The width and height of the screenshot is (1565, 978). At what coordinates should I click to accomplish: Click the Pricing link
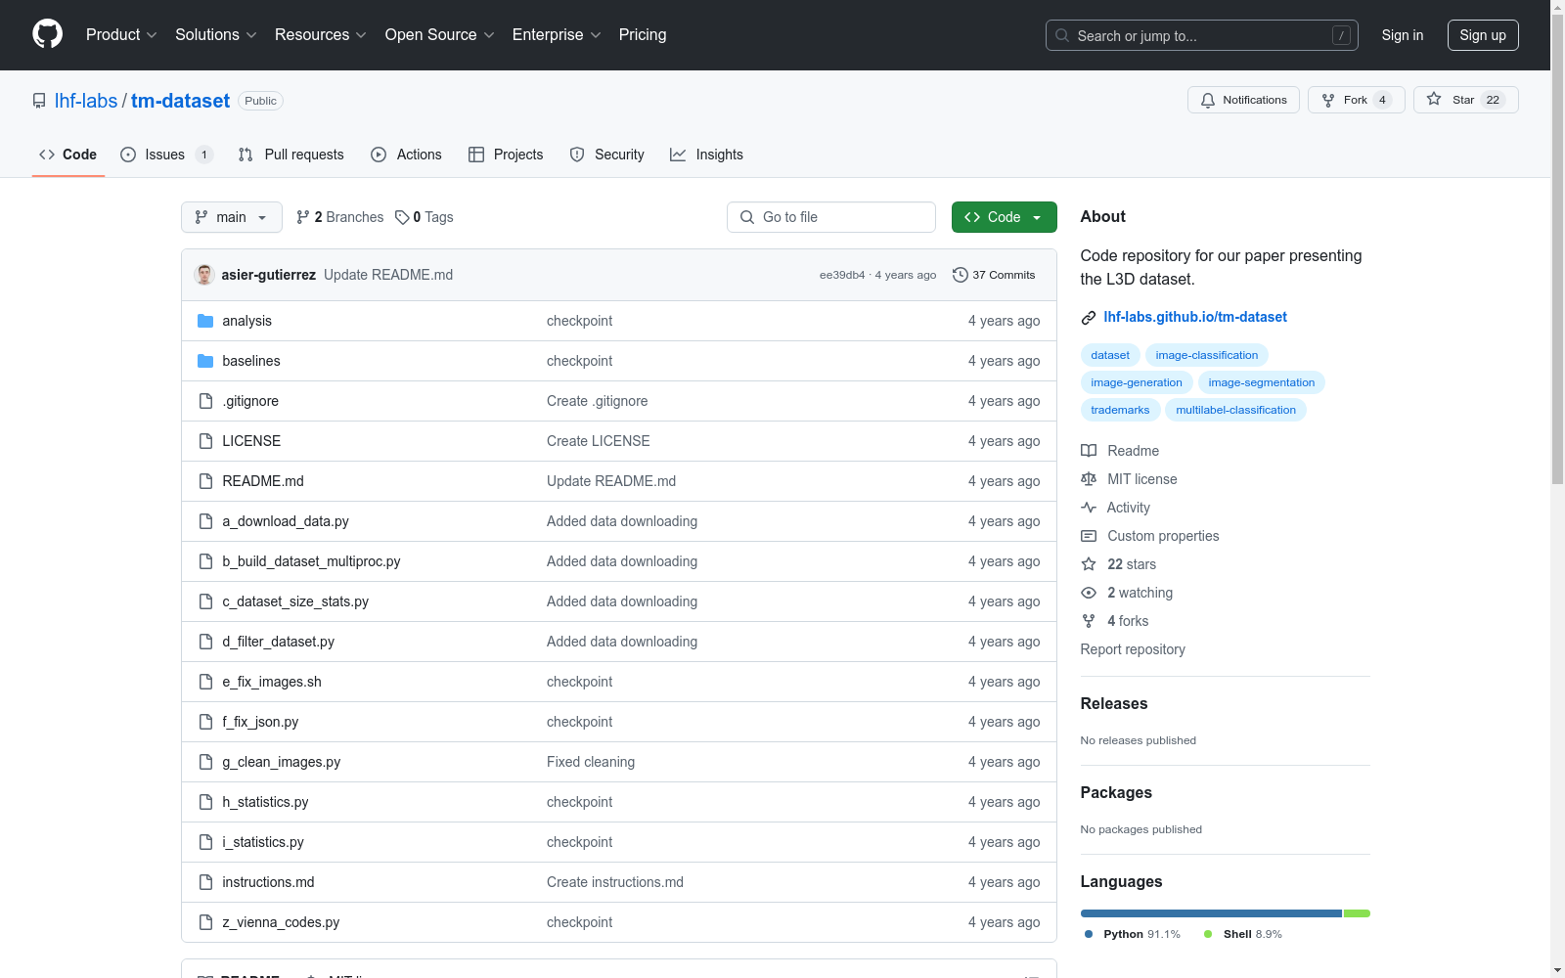point(643,35)
